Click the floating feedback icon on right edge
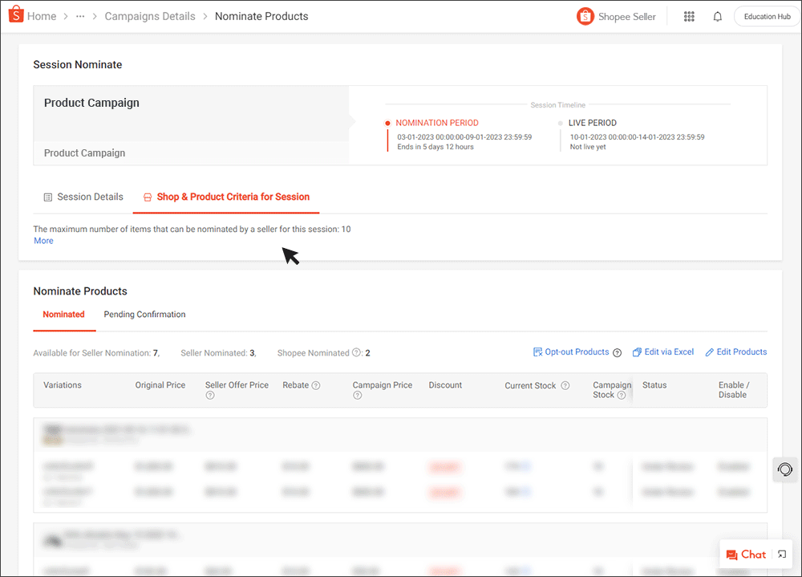 [x=784, y=469]
